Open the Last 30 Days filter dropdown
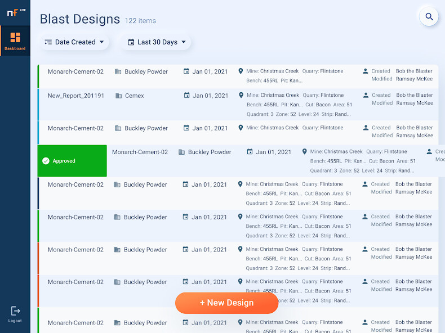This screenshot has width=445, height=333. 157,42
